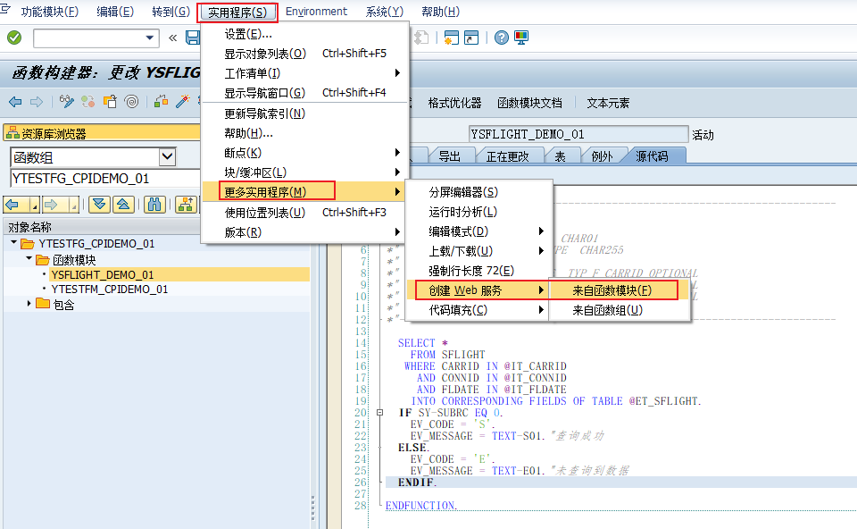This screenshot has height=529, width=857.
Task: Click the forward arrow in application toolbar
Action: pyautogui.click(x=37, y=102)
